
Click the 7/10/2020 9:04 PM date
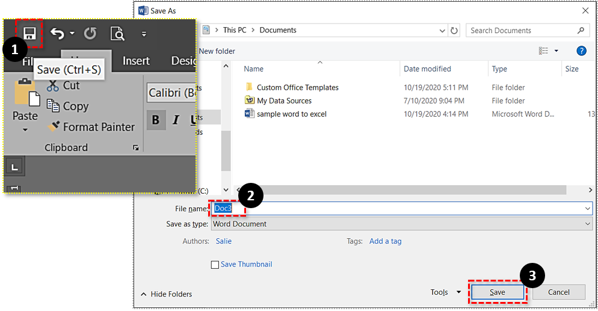[x=434, y=101]
